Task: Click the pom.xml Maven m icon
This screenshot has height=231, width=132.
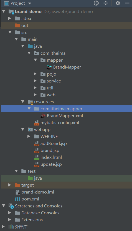Action: pyautogui.click(x=17, y=199)
